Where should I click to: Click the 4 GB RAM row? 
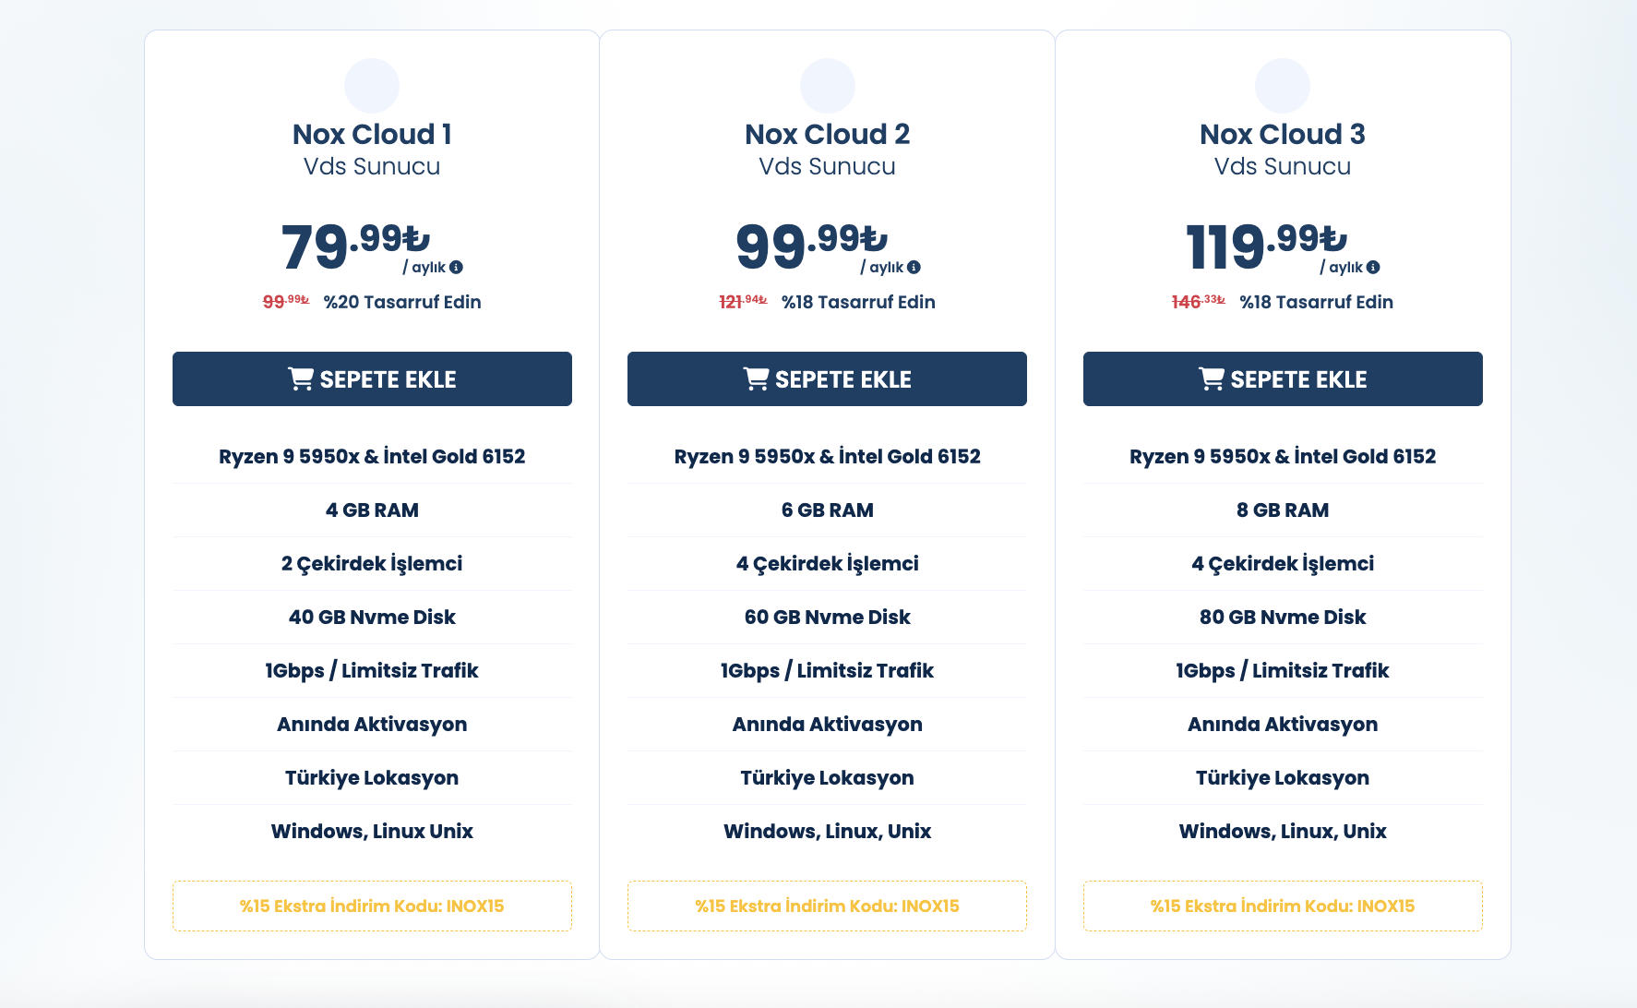(x=372, y=510)
